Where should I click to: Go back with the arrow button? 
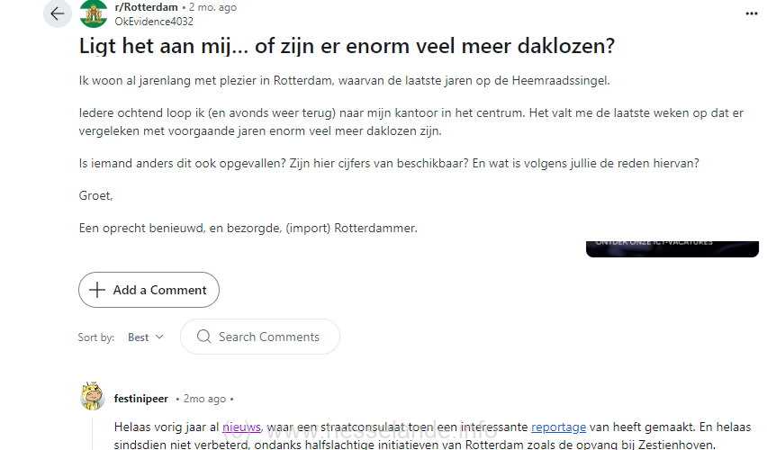tap(58, 13)
